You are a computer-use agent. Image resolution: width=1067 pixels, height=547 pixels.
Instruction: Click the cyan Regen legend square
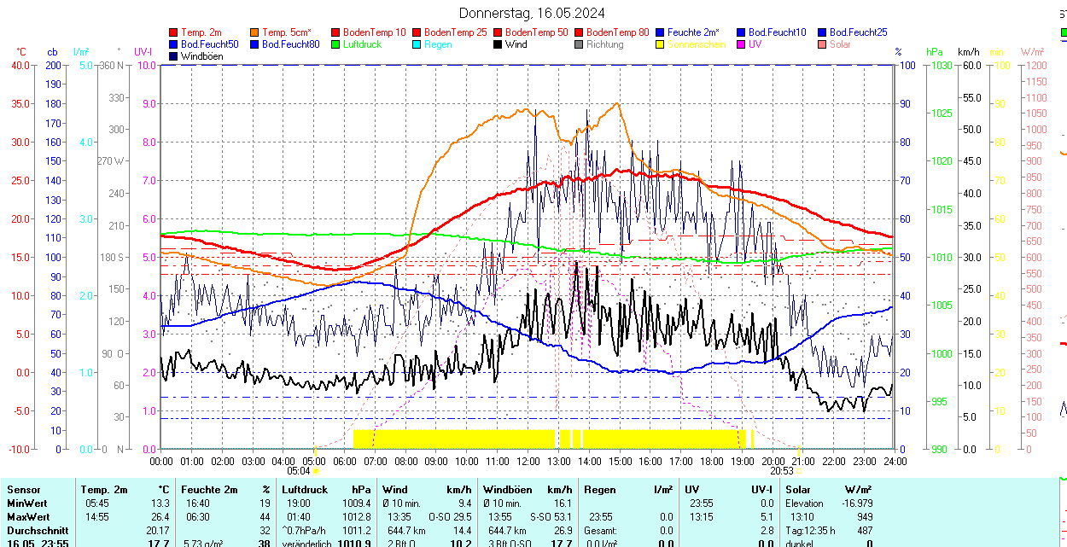(417, 44)
